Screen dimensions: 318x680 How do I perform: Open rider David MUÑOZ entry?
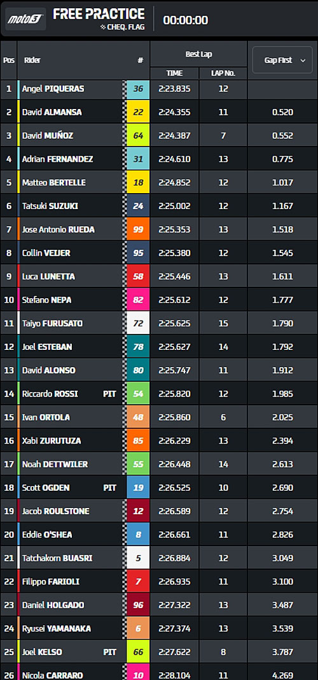(x=48, y=136)
